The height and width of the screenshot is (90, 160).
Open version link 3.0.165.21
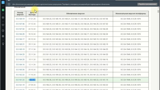(20, 44)
